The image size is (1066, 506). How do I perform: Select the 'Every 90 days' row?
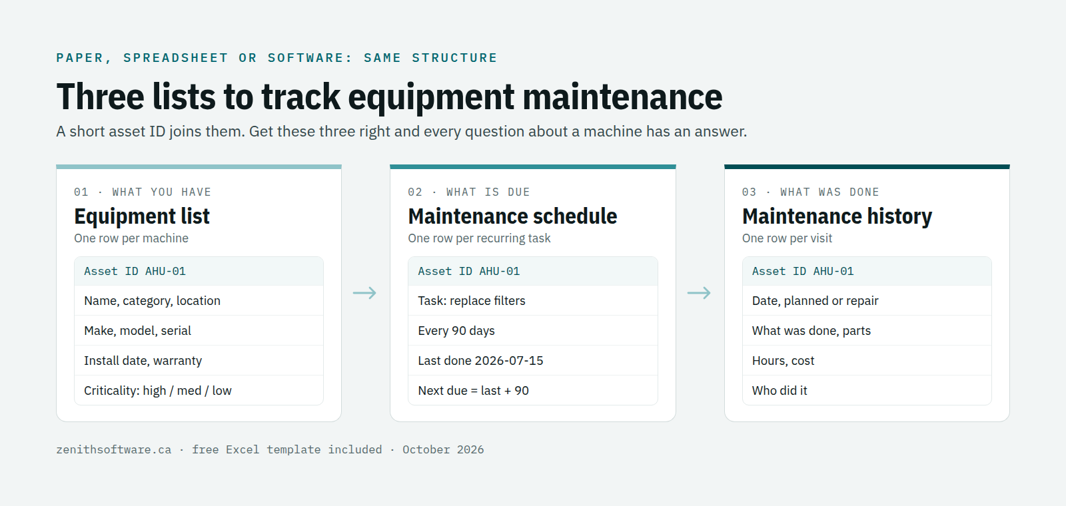tap(533, 331)
